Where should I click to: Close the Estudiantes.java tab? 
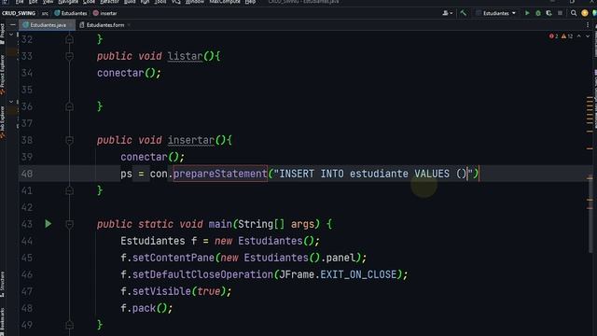pos(71,25)
